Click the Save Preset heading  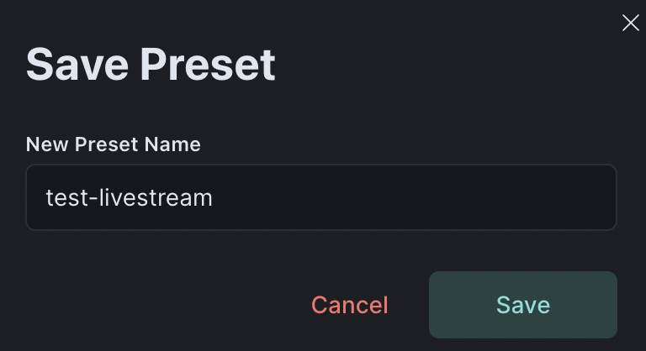(151, 65)
